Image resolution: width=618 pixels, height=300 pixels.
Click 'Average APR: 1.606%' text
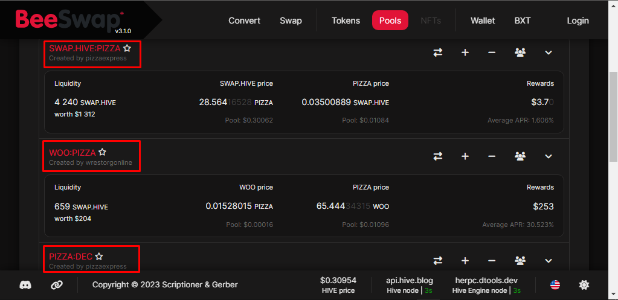tap(521, 121)
